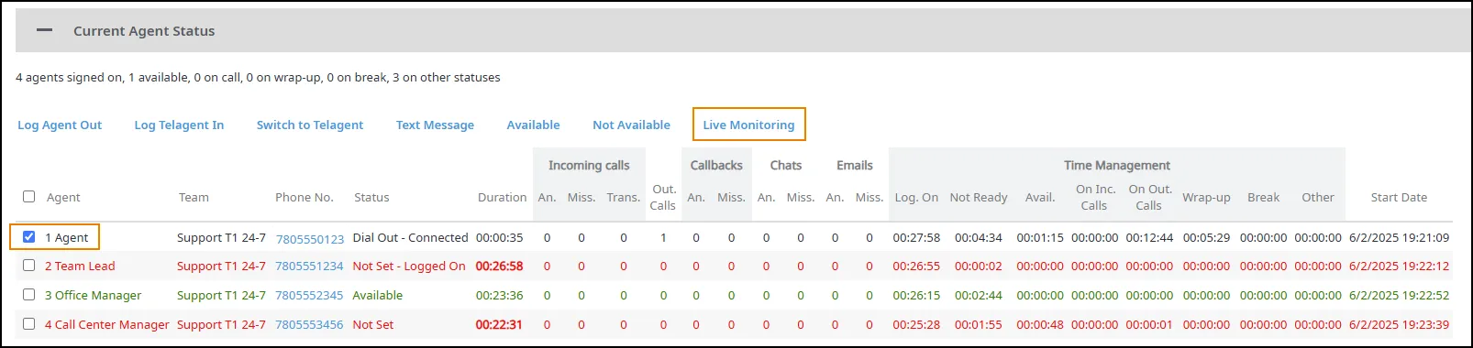Click the Status column header
Screen dimensions: 1473x348
tap(371, 197)
